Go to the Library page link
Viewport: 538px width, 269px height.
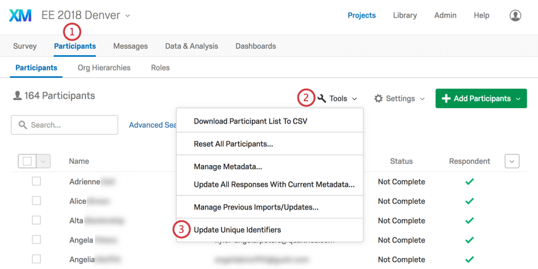pyautogui.click(x=404, y=15)
